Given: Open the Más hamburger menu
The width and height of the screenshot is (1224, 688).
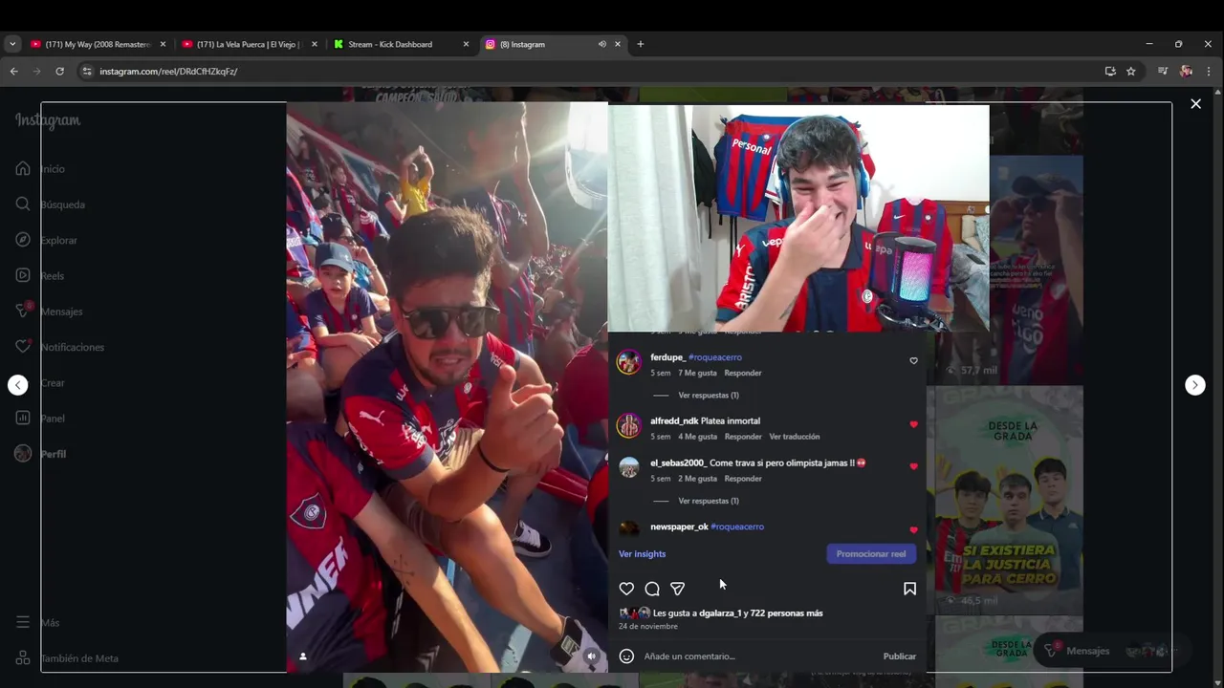Looking at the screenshot, I should click(23, 622).
